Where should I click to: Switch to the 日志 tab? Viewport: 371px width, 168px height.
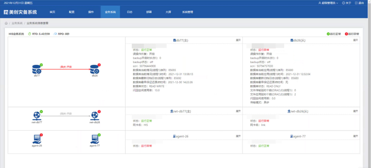tap(130, 12)
